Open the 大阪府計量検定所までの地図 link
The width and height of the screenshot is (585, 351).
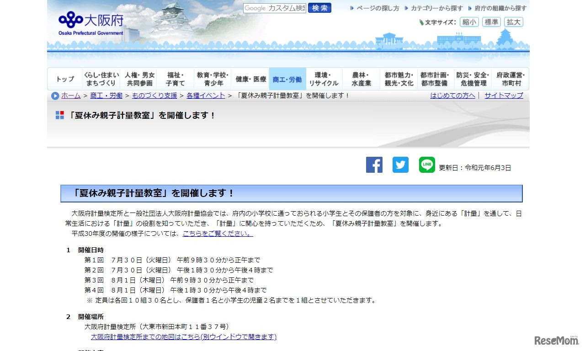tap(184, 337)
